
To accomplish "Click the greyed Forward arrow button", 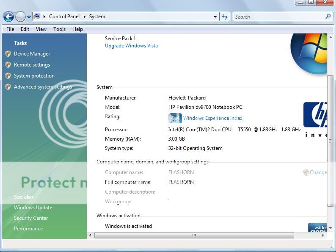I will 20,17.
